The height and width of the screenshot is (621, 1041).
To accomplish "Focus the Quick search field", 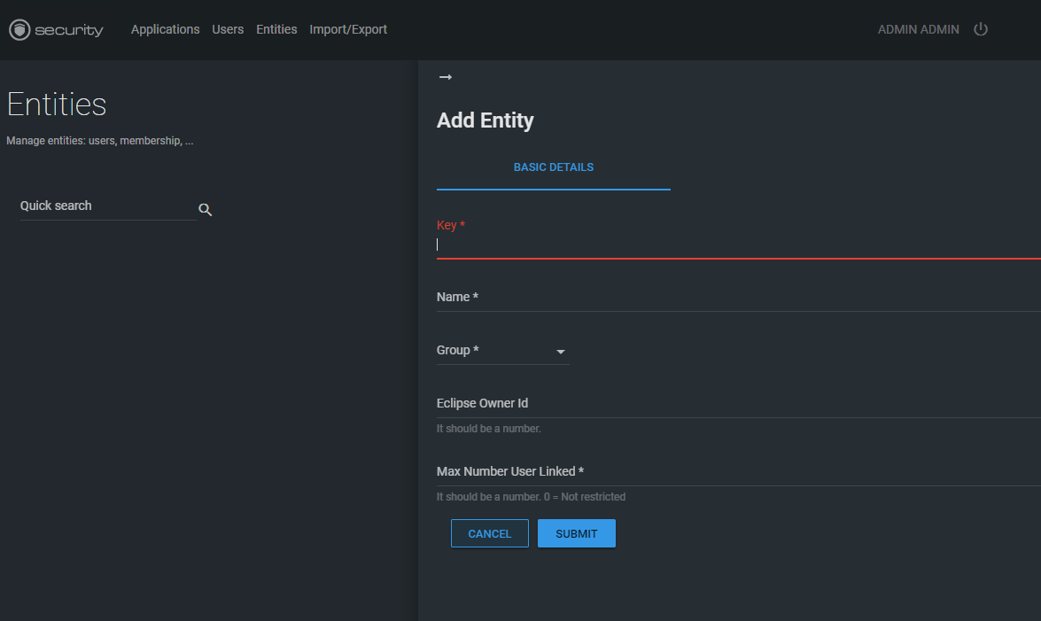I will pyautogui.click(x=107, y=206).
